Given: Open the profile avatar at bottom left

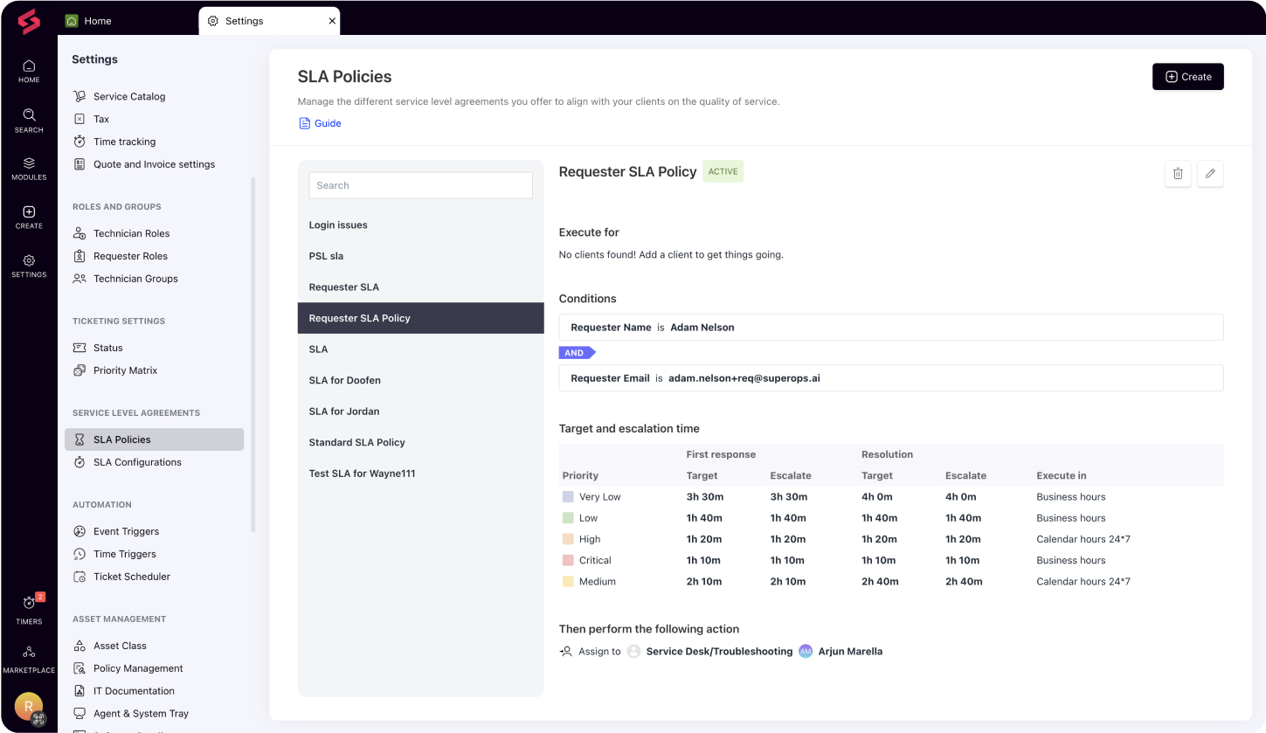Looking at the screenshot, I should 28,706.
